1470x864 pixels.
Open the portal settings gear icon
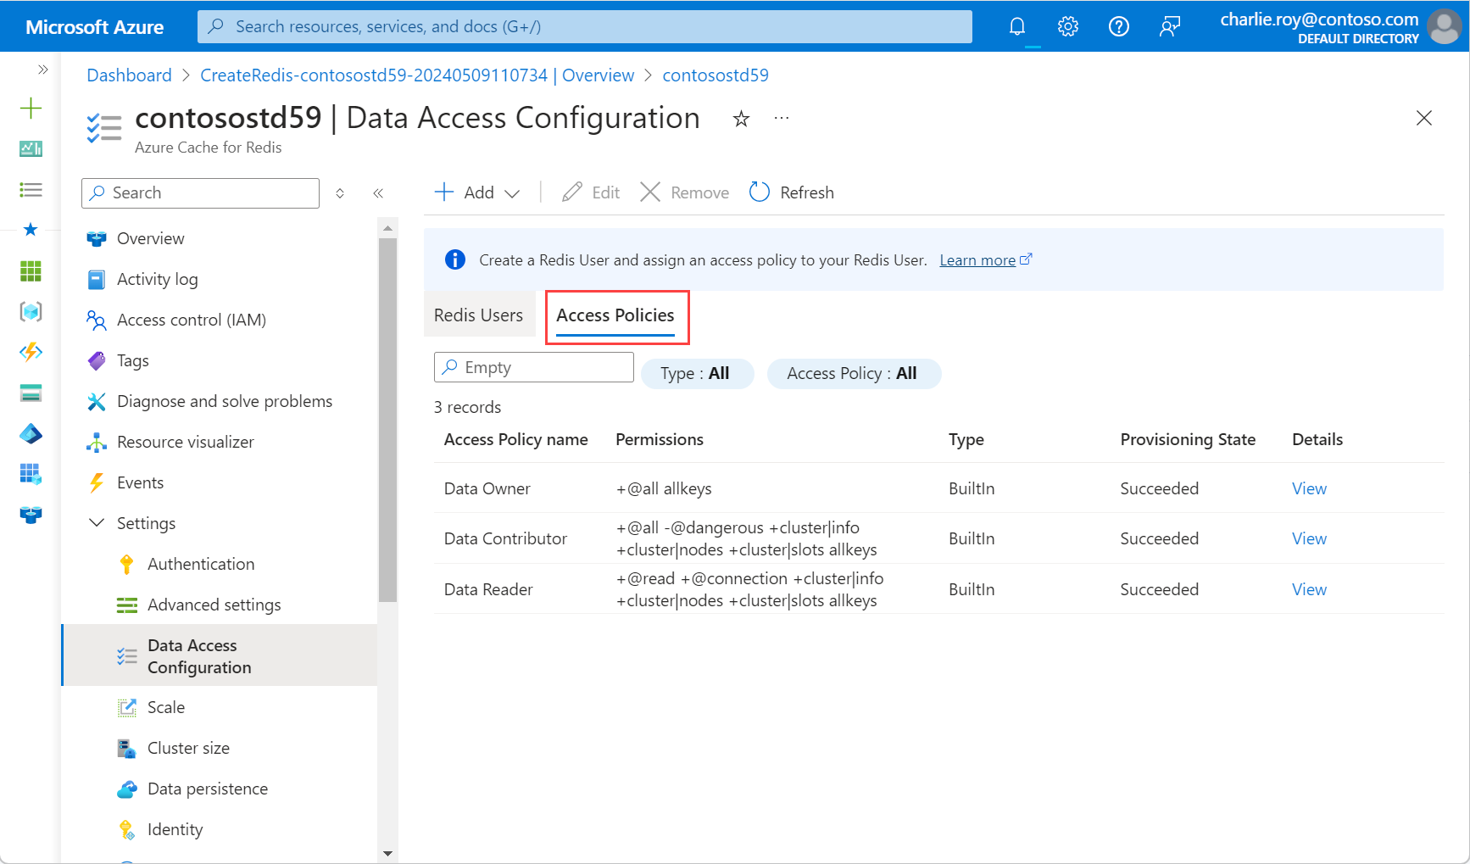pos(1067,25)
